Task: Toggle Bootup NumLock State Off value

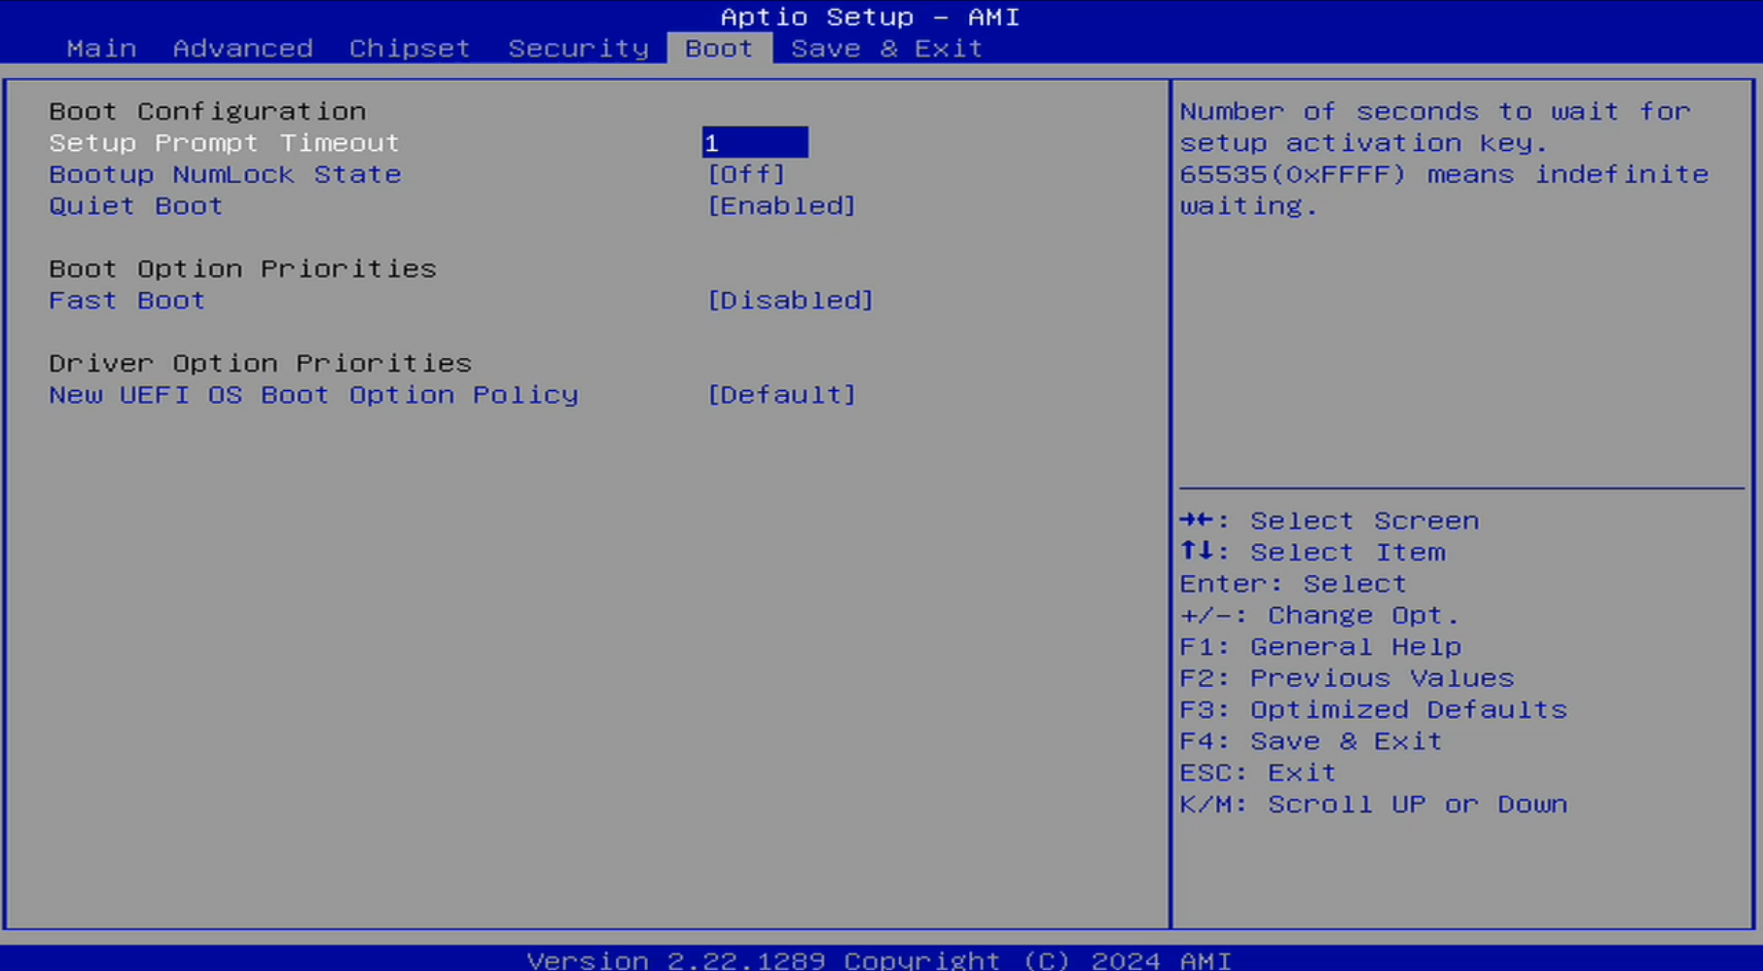Action: (745, 174)
